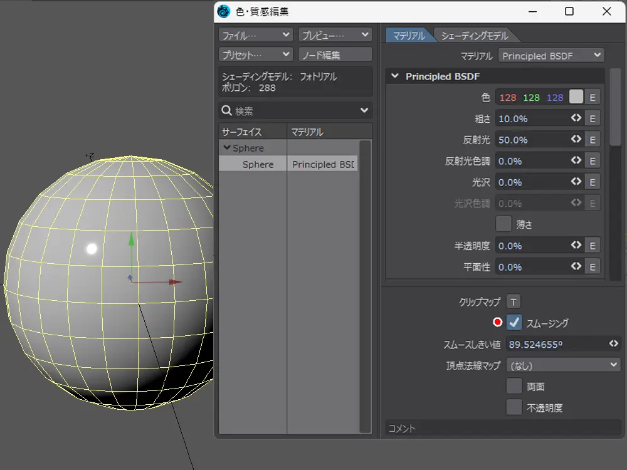Screen dimensions: 627x470
Task: Open the マテリアル Principled BSDF dropdown
Action: 551,56
